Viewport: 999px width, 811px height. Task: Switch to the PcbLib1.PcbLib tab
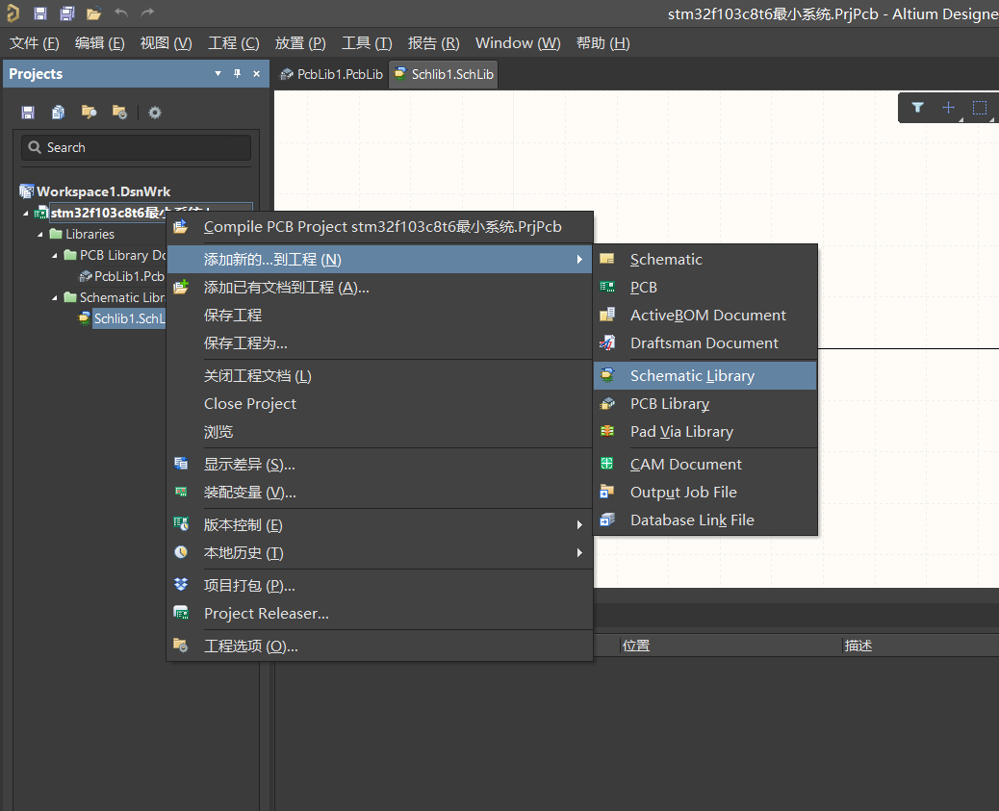coord(331,74)
